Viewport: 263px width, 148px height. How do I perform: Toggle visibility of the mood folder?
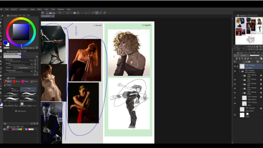coord(235,93)
